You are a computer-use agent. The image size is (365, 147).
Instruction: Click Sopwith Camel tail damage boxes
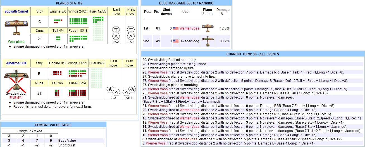58,38
